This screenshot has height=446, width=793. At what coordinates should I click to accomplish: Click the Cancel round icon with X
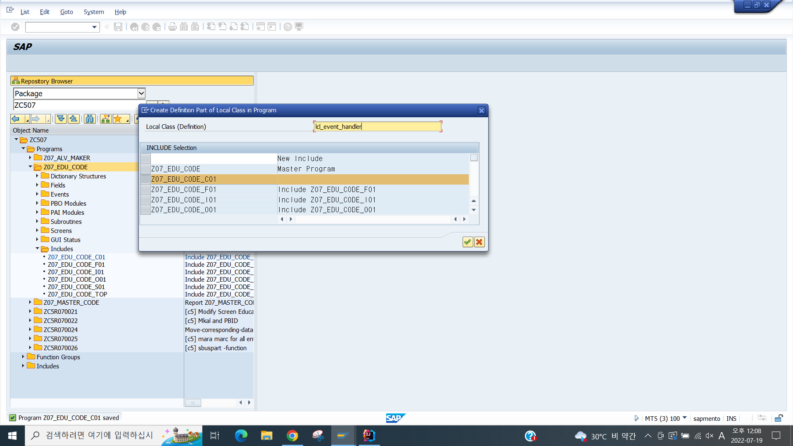157,27
